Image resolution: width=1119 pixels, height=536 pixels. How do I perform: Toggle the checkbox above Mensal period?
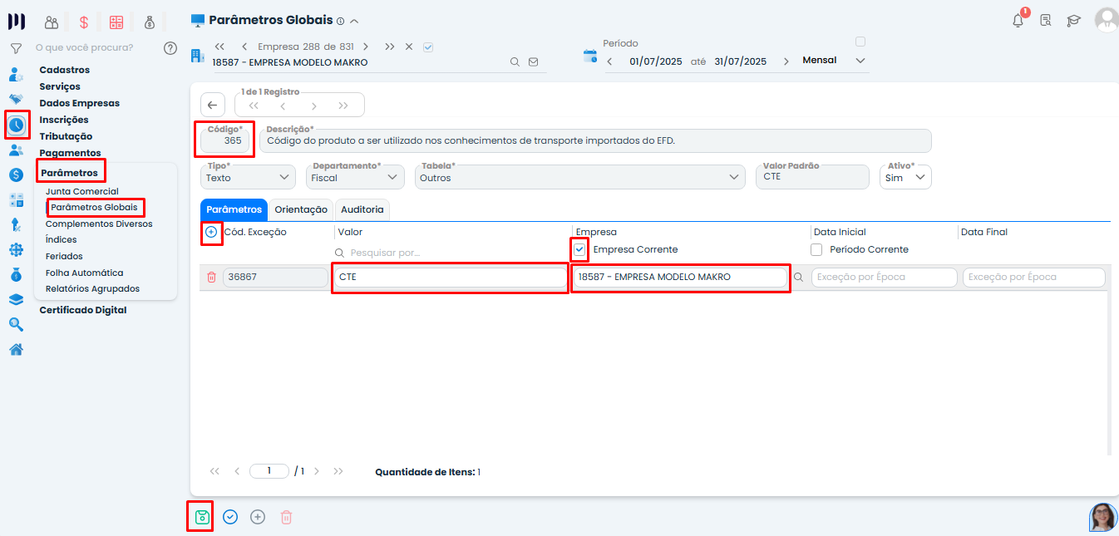point(860,42)
